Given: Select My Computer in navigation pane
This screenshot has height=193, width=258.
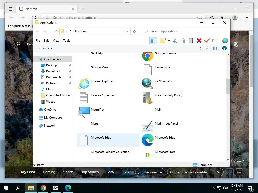Looking at the screenshot, I should pos(53,118).
